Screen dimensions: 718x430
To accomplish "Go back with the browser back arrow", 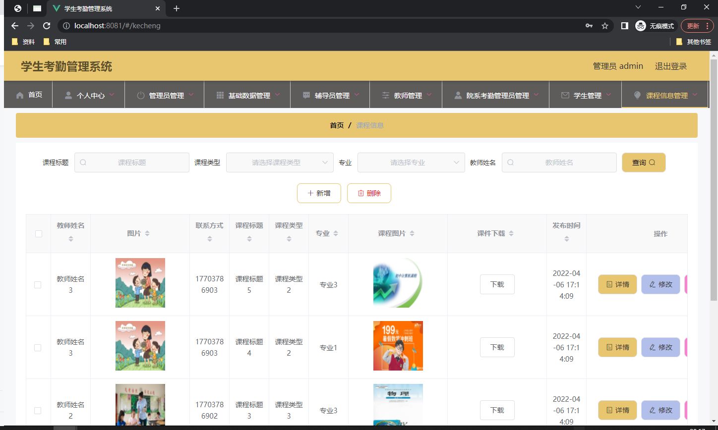I will click(x=15, y=26).
